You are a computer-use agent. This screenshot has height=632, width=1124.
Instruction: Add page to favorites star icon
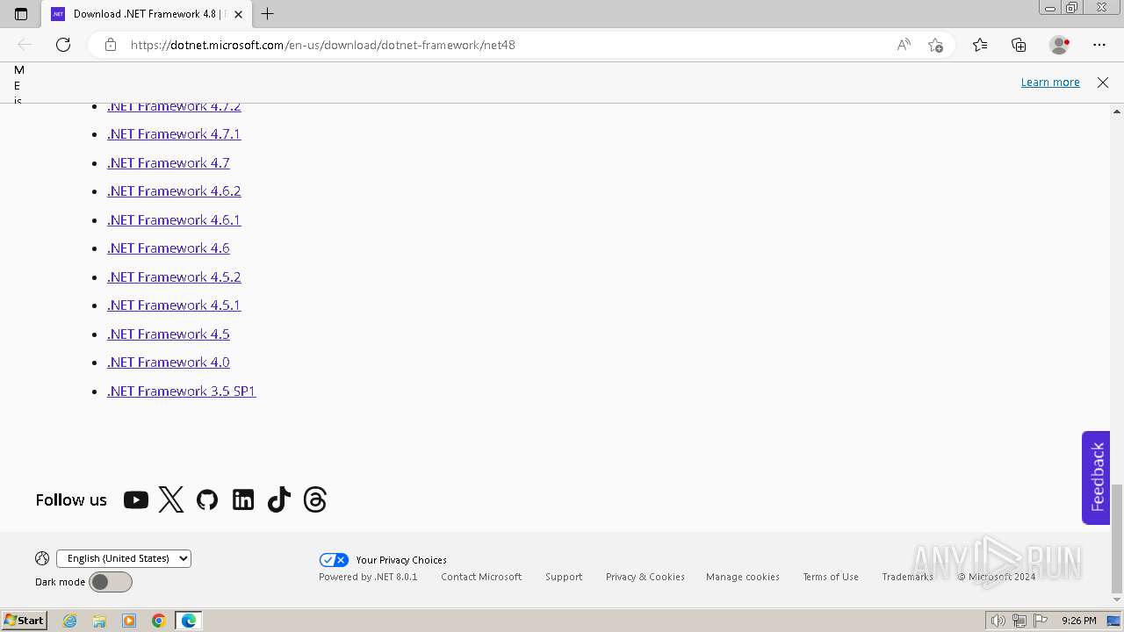935,45
